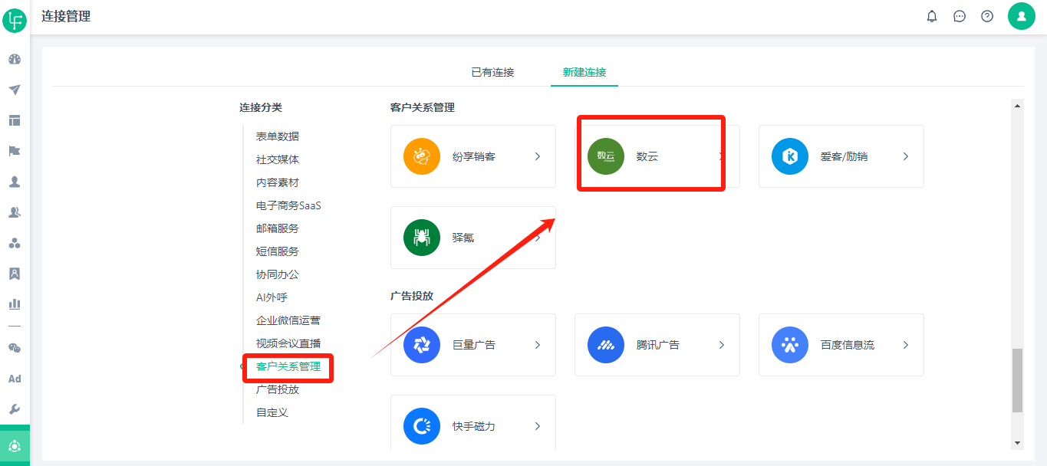This screenshot has width=1047, height=466.
Task: Select 广告投放 category
Action: [x=278, y=389]
